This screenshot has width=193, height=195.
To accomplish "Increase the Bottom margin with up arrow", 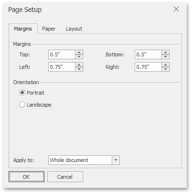I will click(165, 52).
